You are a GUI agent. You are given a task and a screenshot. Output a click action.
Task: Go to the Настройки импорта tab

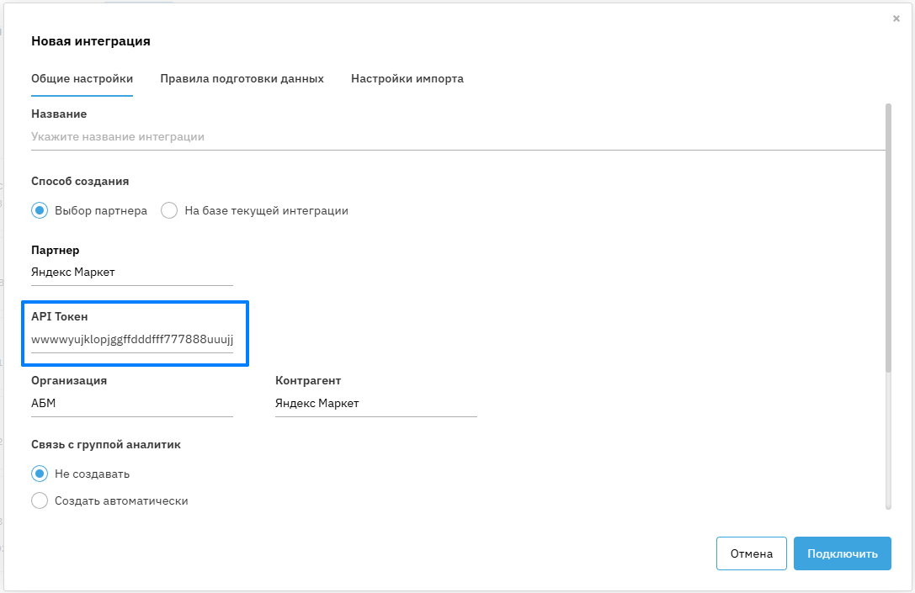click(407, 79)
